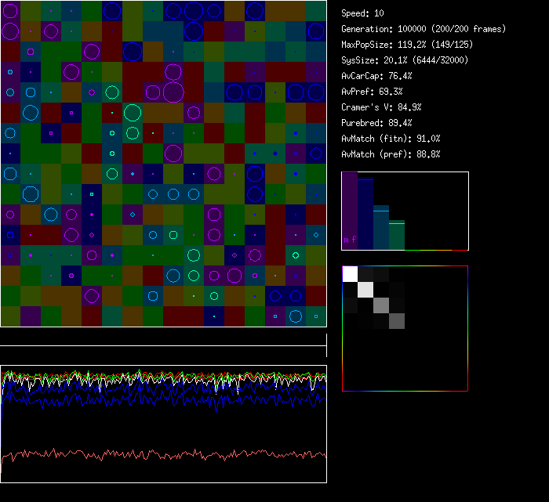Click the green histogram bar

click(x=397, y=235)
